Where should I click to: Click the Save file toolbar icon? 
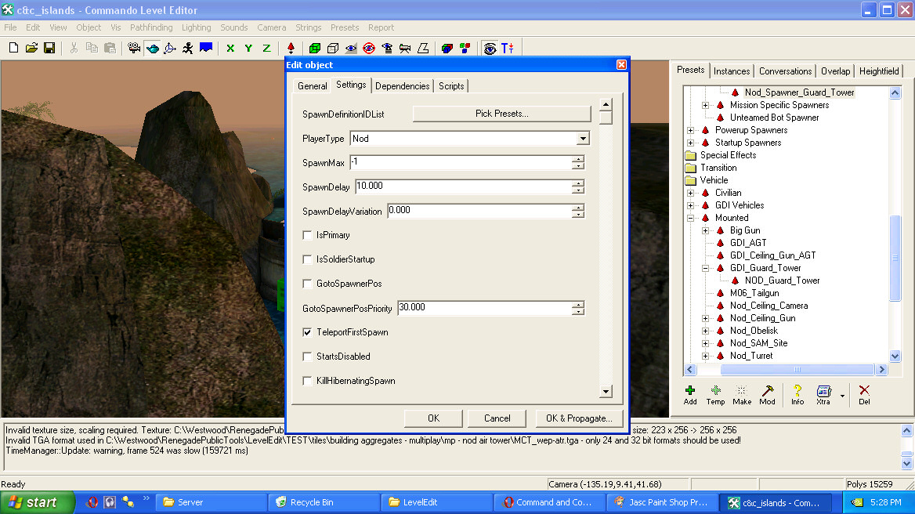click(x=49, y=48)
